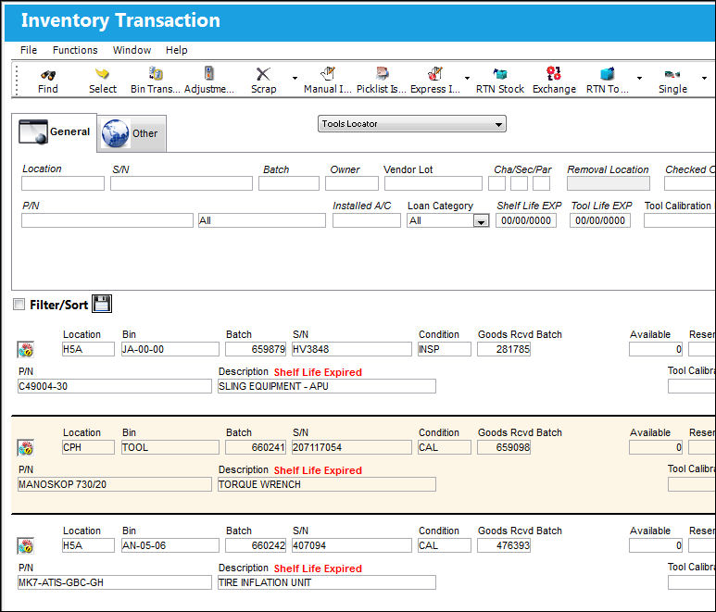Click the Tool Life EXP date field

[x=600, y=220]
